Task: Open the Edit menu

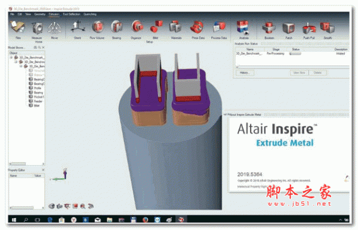Action: click(20, 14)
